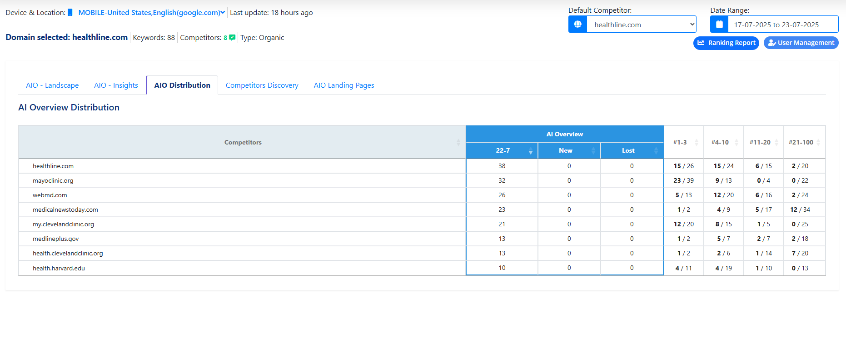Click the Lost column header

click(632, 150)
